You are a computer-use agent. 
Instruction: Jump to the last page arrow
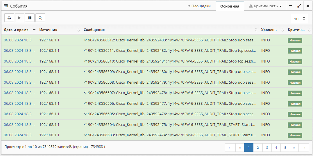click(x=304, y=148)
